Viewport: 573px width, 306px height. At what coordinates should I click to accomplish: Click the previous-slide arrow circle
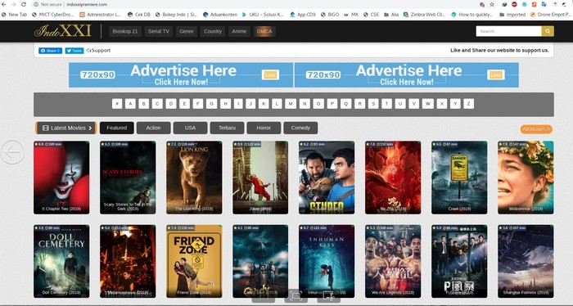pyautogui.click(x=12, y=152)
